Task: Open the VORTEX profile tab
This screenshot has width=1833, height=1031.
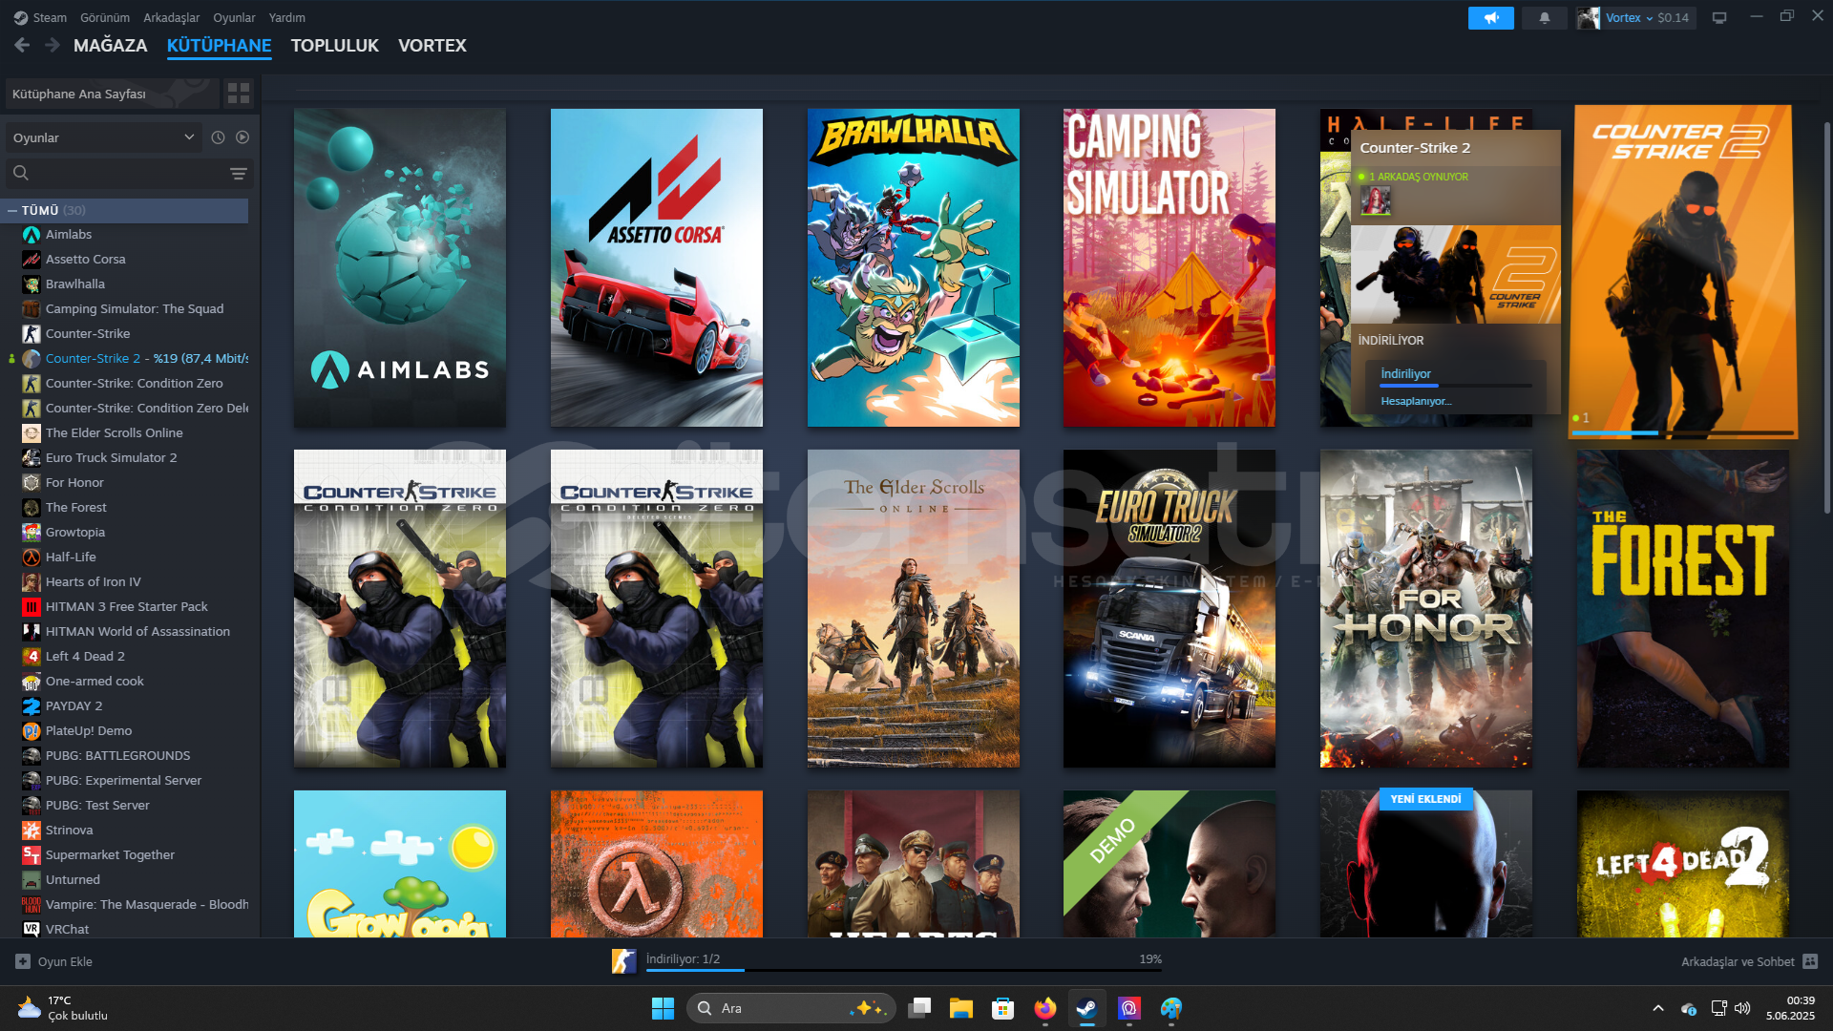Action: coord(432,45)
